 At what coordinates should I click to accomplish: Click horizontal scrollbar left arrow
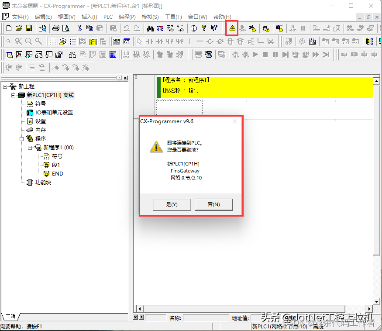[140, 309]
